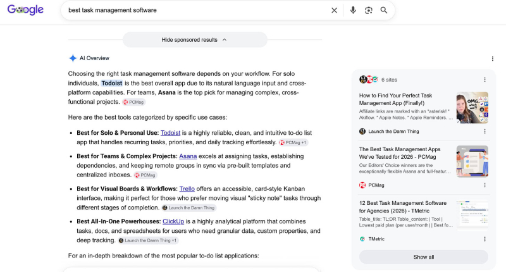Open the Todoist link in bullet list

pyautogui.click(x=170, y=133)
